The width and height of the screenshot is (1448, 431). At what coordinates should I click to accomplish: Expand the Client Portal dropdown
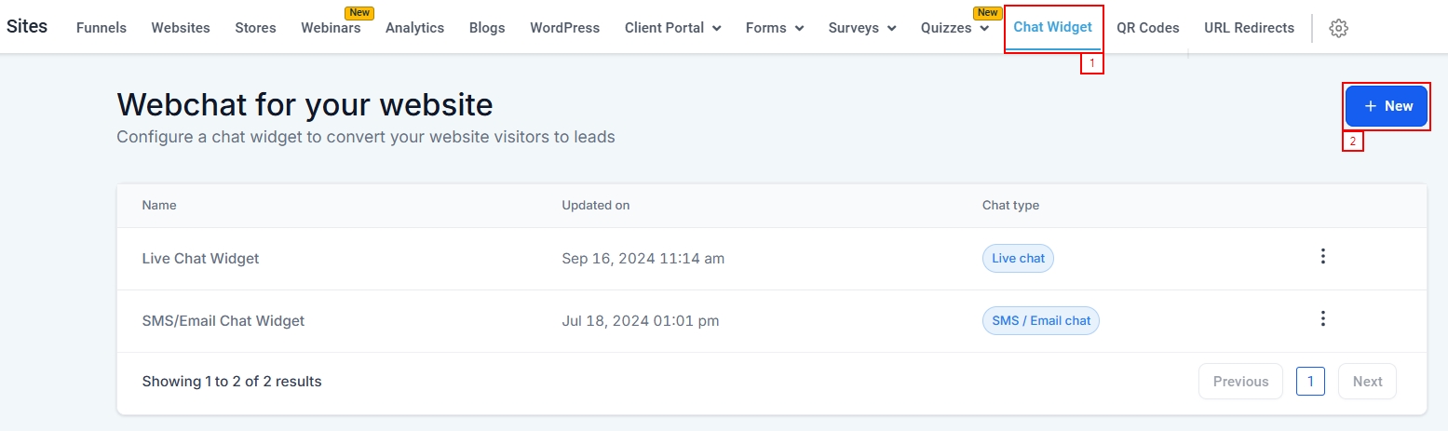coord(672,28)
